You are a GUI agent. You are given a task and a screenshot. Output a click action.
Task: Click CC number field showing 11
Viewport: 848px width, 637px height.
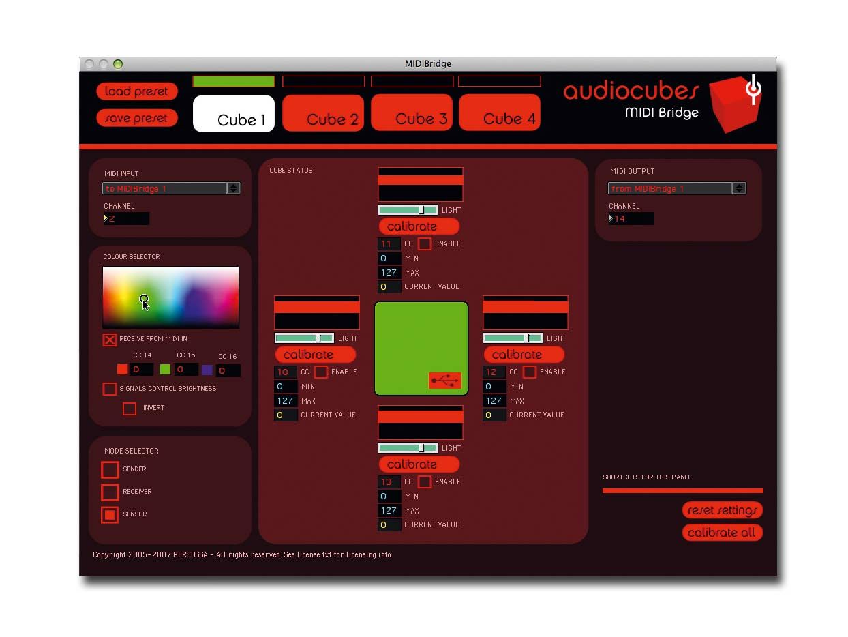click(x=389, y=243)
